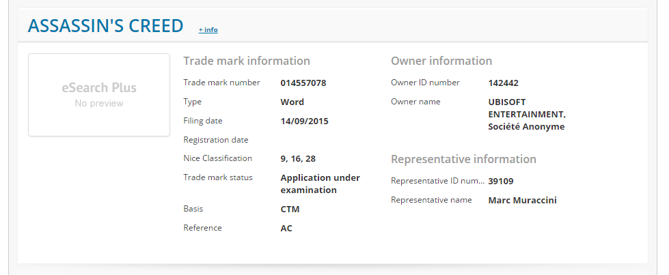Click the 'Filing date' label
Image resolution: width=669 pixels, height=275 pixels.
[x=203, y=121]
